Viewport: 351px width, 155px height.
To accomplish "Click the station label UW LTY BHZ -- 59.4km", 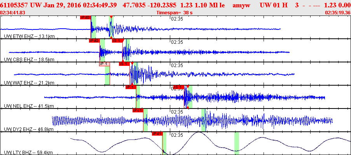I will pyautogui.click(x=29, y=153).
